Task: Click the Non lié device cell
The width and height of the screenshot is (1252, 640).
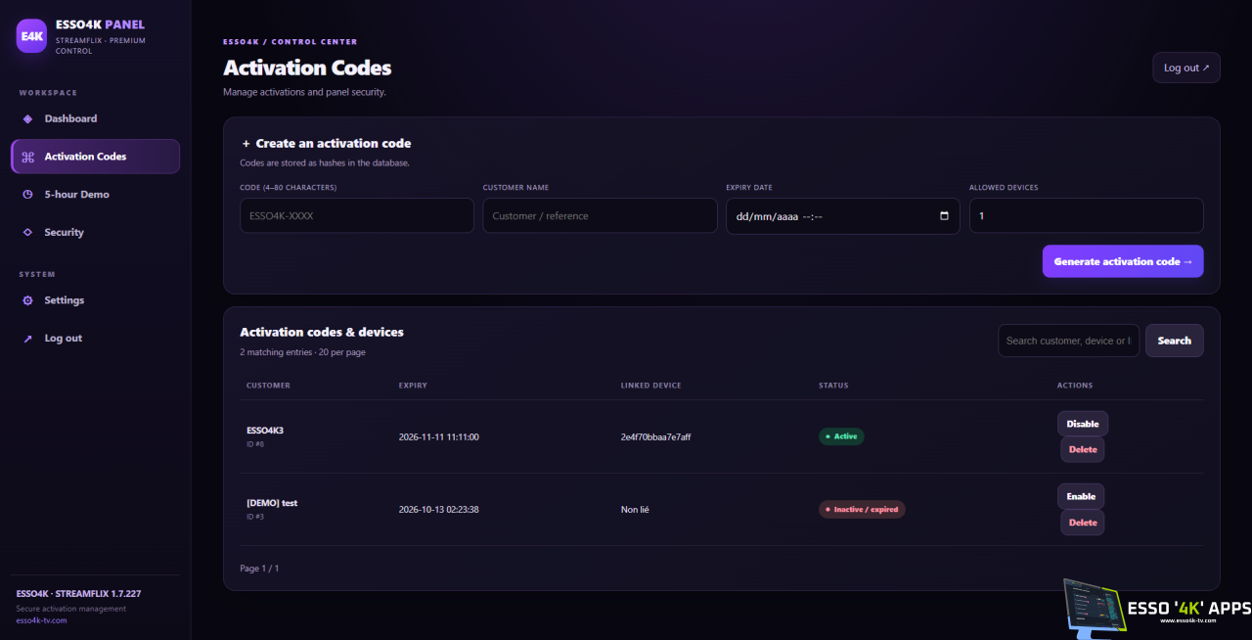Action: tap(635, 510)
